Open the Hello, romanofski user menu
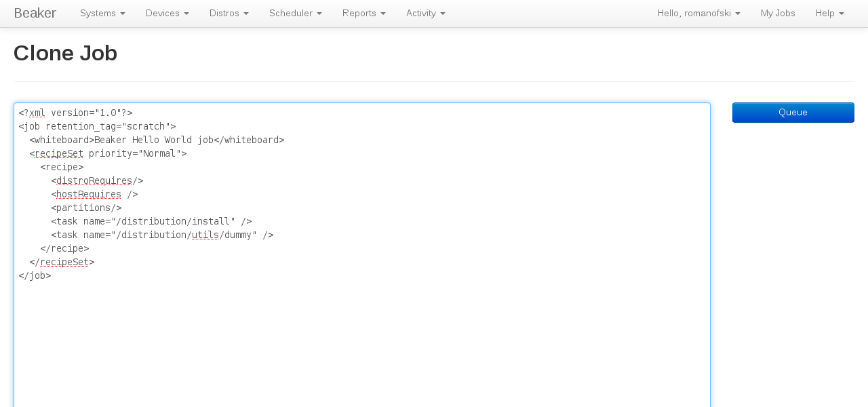Image resolution: width=868 pixels, height=407 pixels. pyautogui.click(x=699, y=13)
